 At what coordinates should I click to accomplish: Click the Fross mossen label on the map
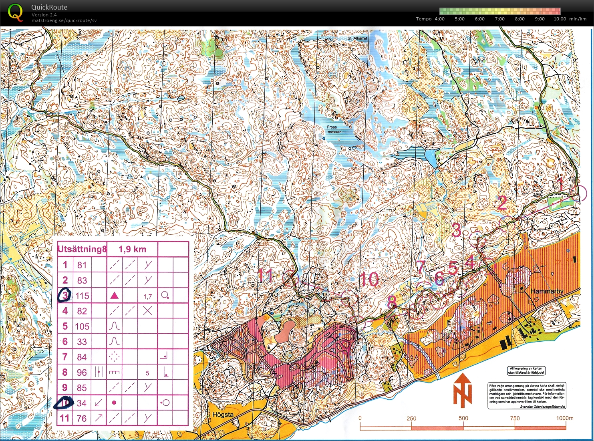point(334,129)
